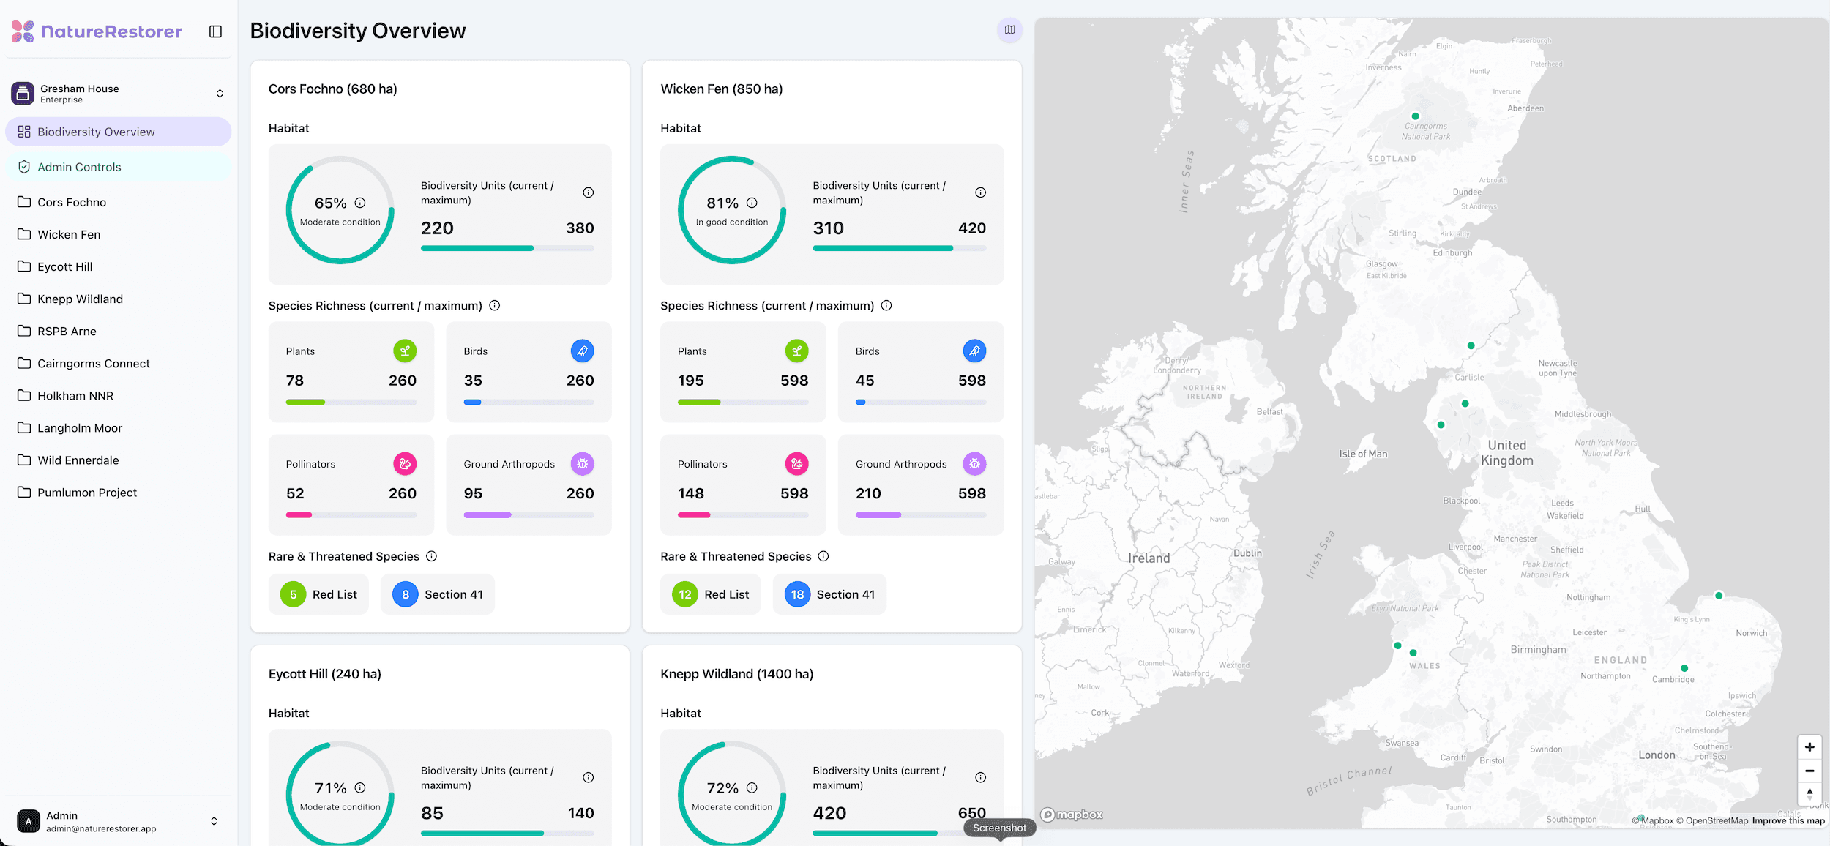Select Biodiversity Overview in the sidebar
The height and width of the screenshot is (846, 1830).
118,132
